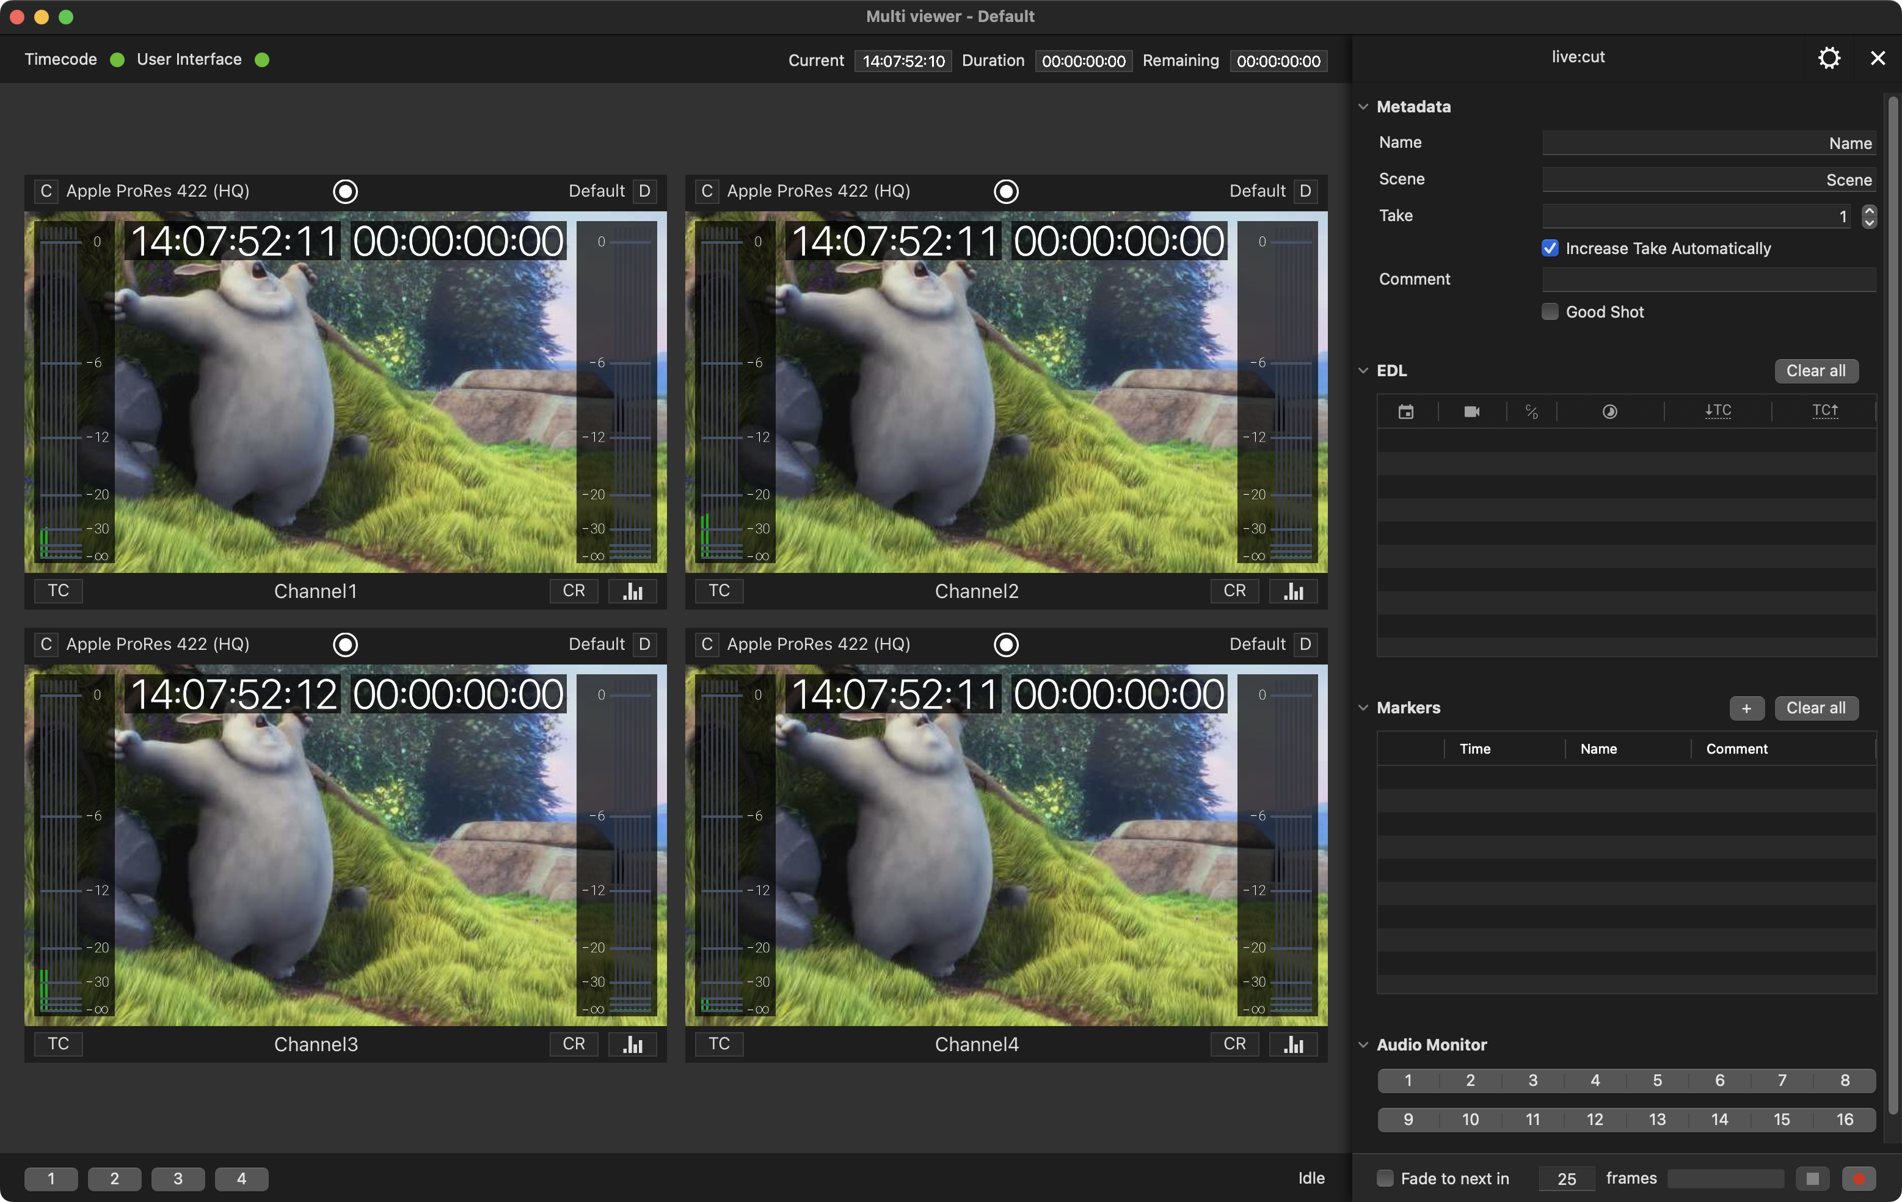Click the D button on Channel2 header
The width and height of the screenshot is (1902, 1202).
click(x=1305, y=191)
